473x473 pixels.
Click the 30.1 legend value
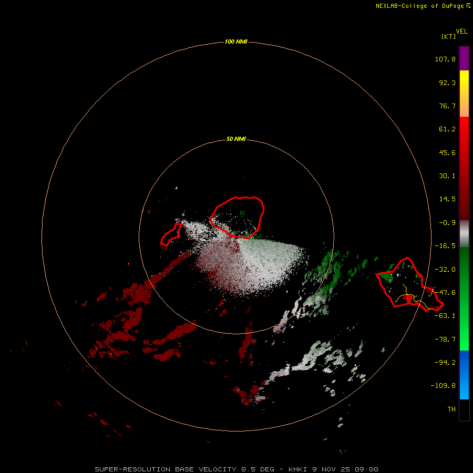(447, 176)
